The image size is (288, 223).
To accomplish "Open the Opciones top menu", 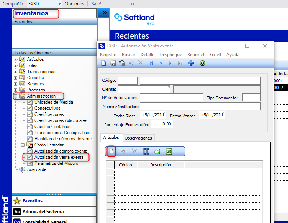I will [x=74, y=4].
